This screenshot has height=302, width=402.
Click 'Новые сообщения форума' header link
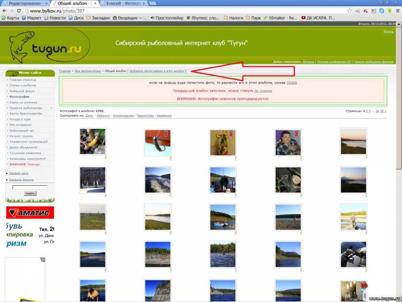tap(373, 62)
